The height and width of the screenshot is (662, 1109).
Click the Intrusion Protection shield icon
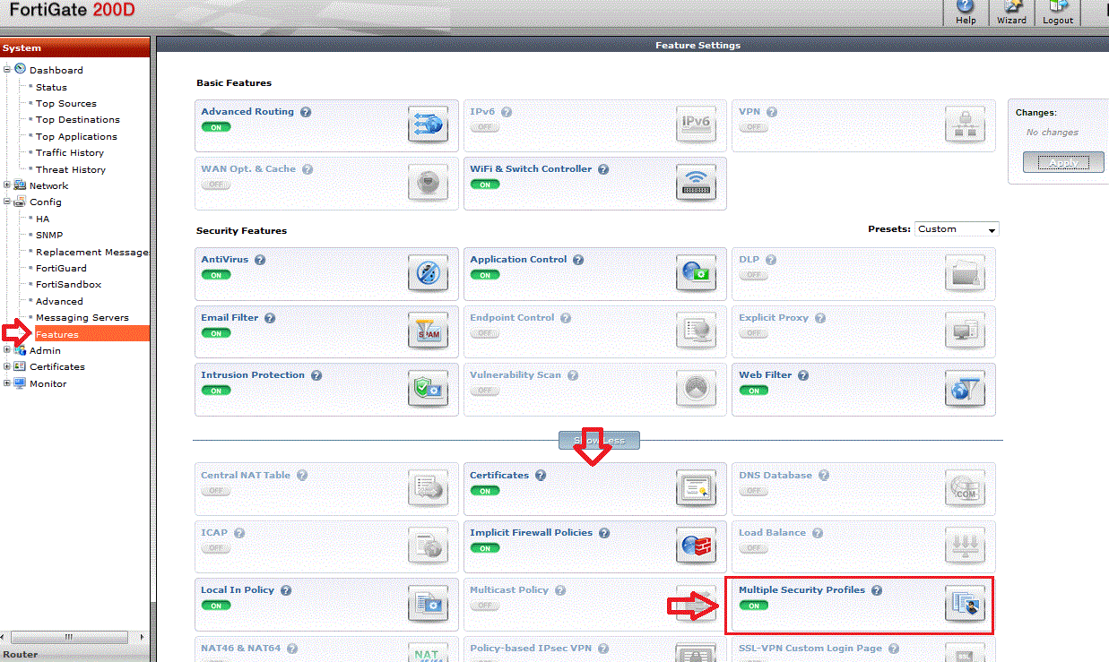(428, 389)
